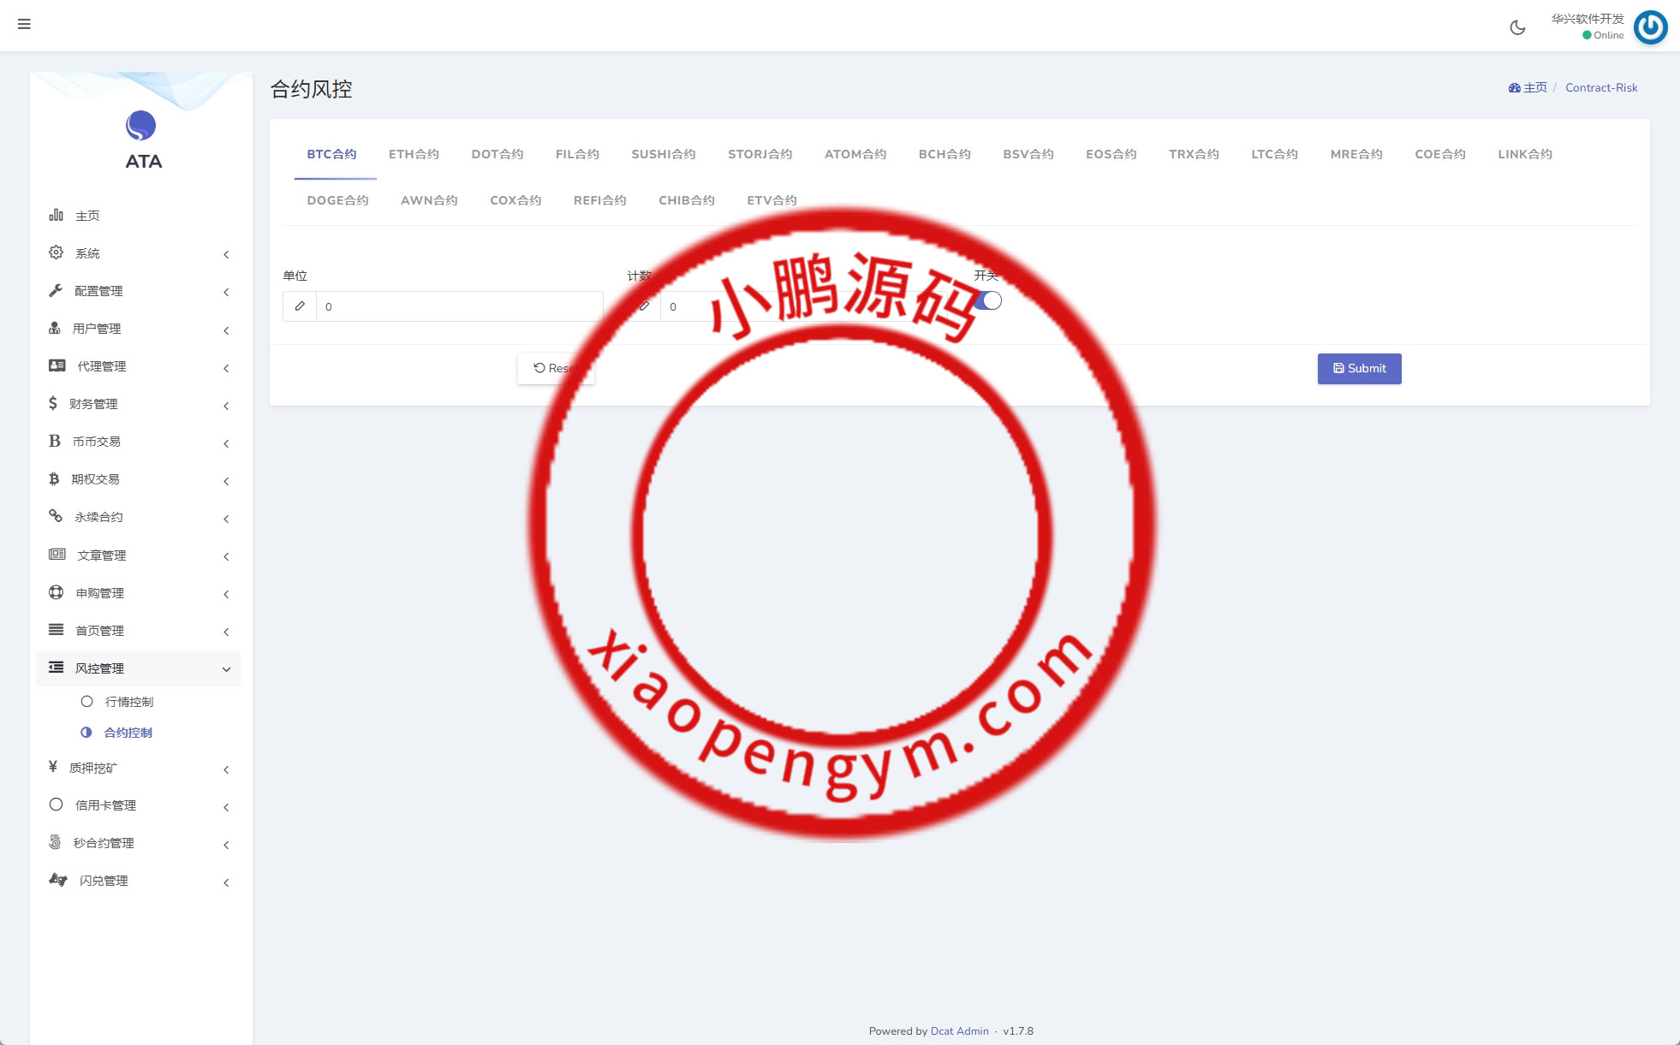Expand the 永续合约 menu chevron
This screenshot has height=1045, width=1680.
pos(226,519)
